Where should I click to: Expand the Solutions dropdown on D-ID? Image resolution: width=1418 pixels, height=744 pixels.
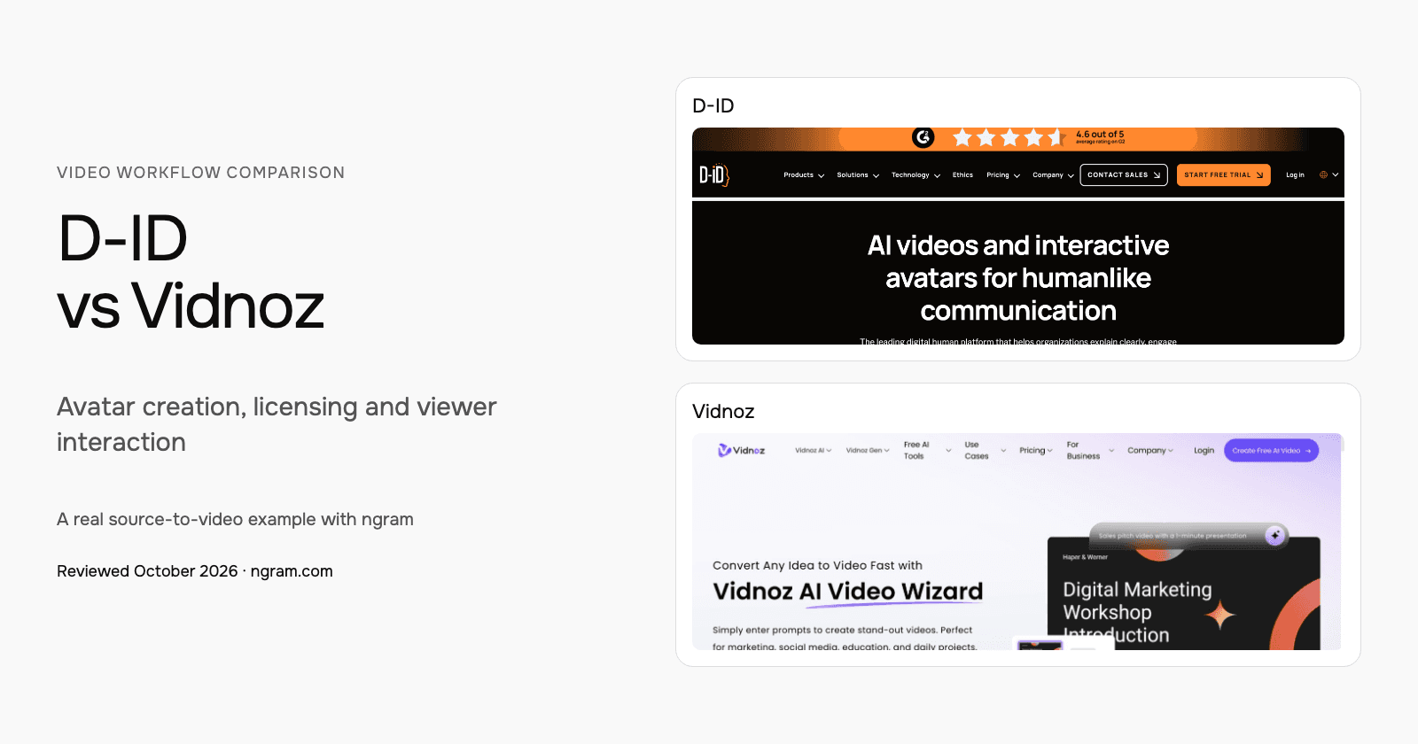pyautogui.click(x=858, y=175)
